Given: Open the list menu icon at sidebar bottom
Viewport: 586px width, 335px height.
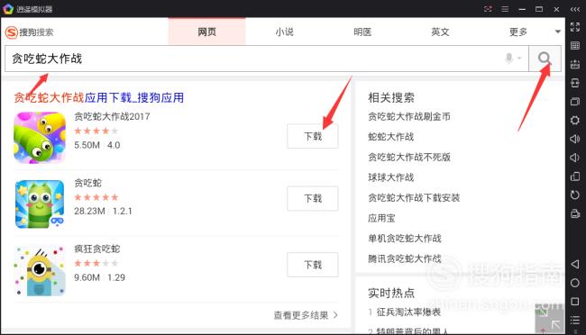Looking at the screenshot, I should click(x=575, y=320).
